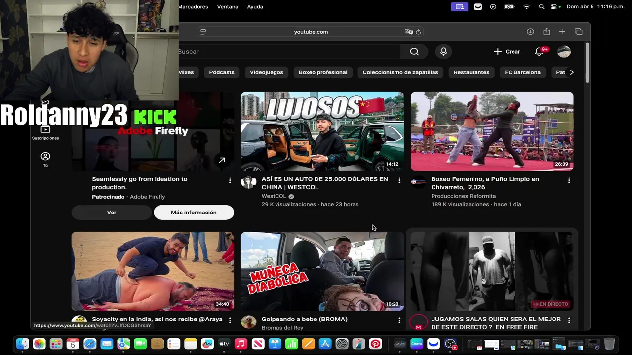The height and width of the screenshot is (355, 632).
Task: Select the Pódcasts filter chip
Action: pyautogui.click(x=221, y=72)
